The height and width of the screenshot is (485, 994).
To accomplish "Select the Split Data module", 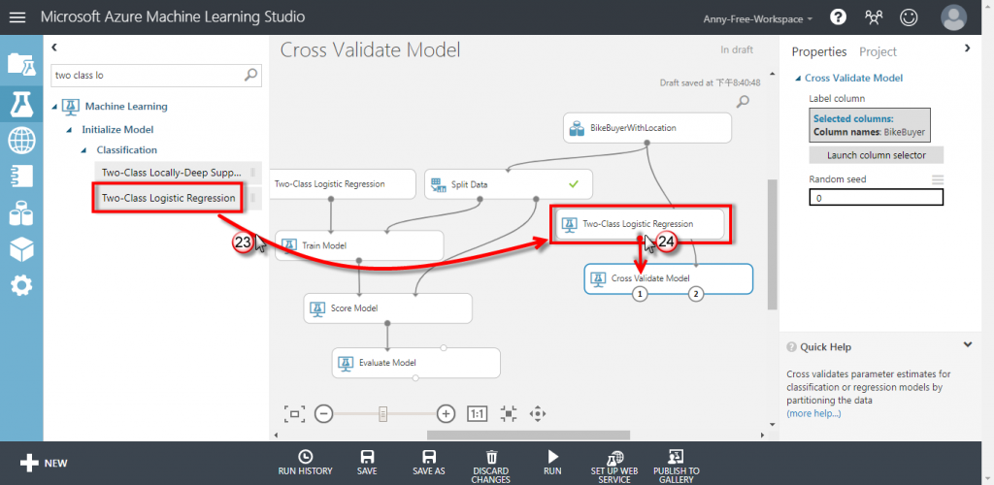I will point(509,184).
